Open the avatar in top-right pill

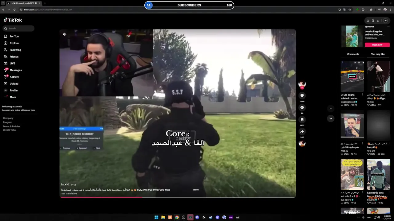[385, 21]
